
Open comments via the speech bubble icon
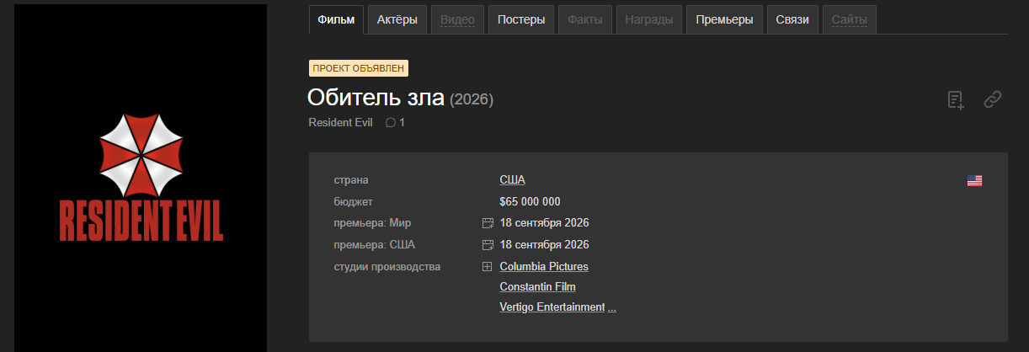[x=390, y=123]
